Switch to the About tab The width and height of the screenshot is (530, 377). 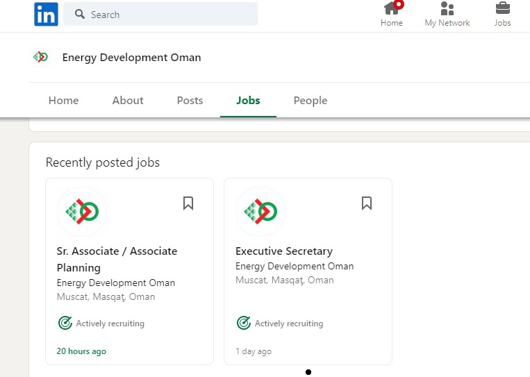(x=128, y=101)
